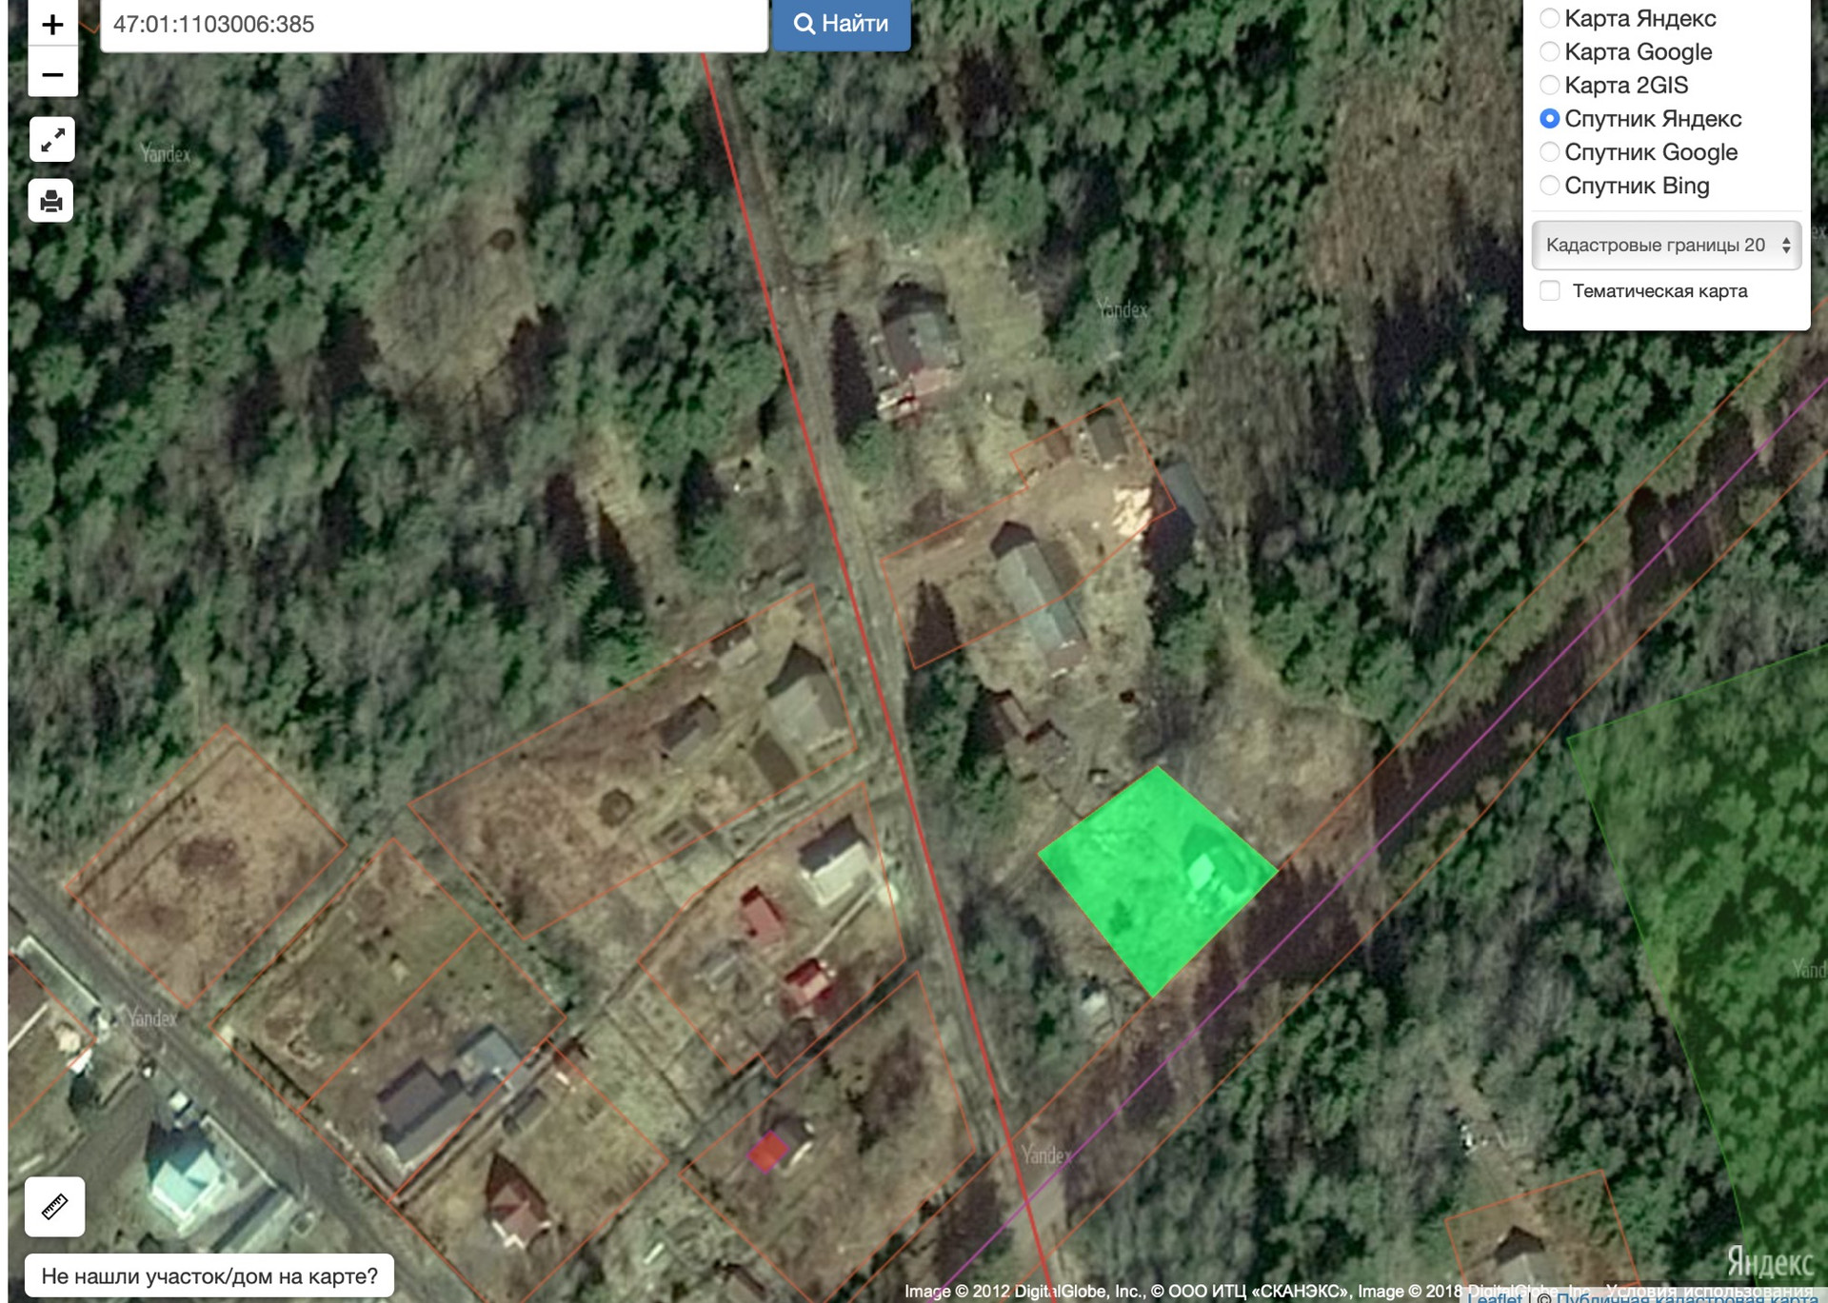1828x1303 pixels.
Task: Click the print map icon
Action: pos(51,201)
